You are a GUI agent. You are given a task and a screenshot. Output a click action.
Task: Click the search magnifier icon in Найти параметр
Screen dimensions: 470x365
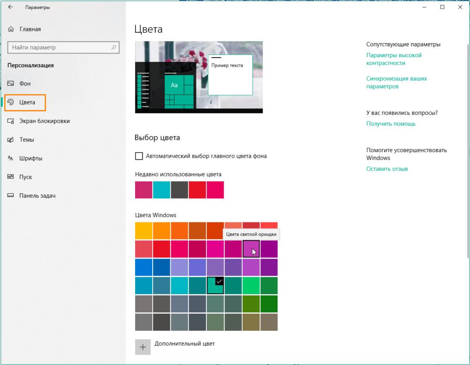(114, 48)
